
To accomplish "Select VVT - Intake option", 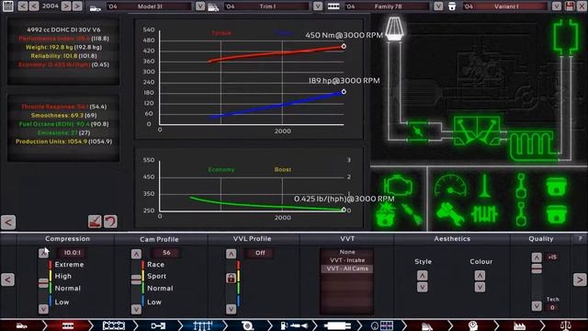I will pyautogui.click(x=347, y=260).
